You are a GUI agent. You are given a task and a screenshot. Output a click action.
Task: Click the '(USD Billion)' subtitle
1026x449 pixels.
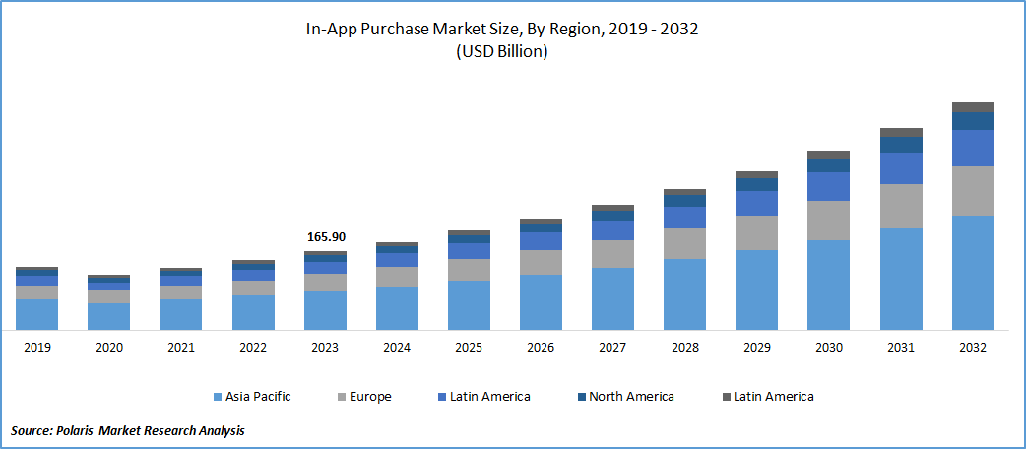pyautogui.click(x=502, y=52)
